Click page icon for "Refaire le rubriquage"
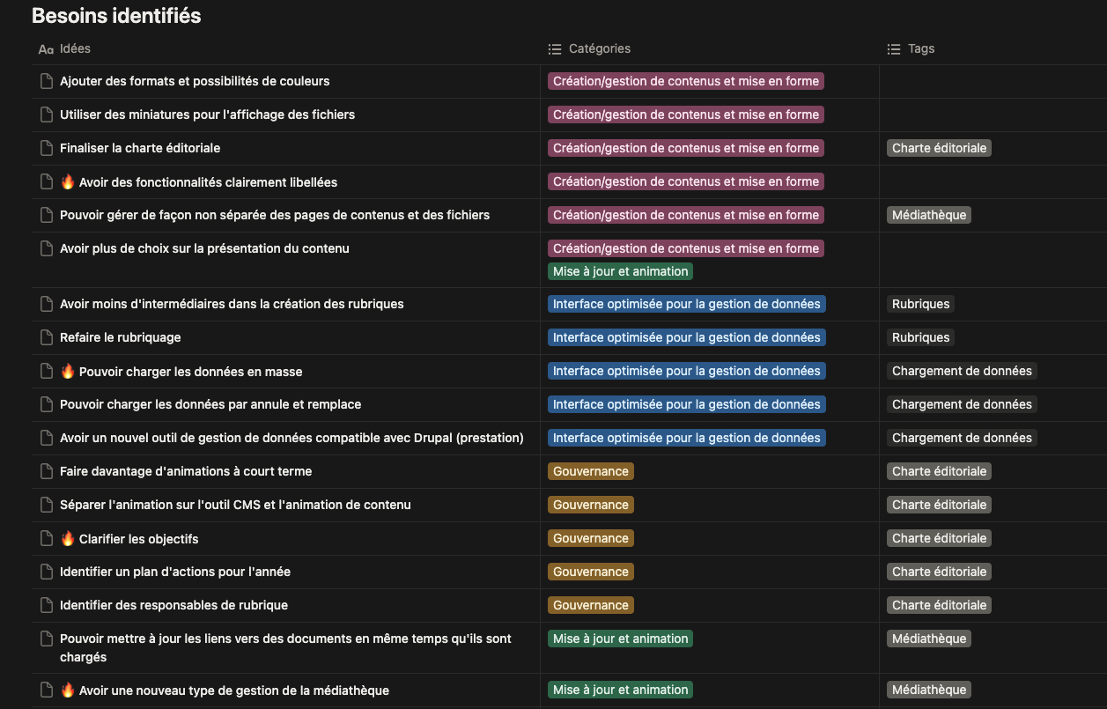Viewport: 1107px width, 709px height. click(47, 337)
